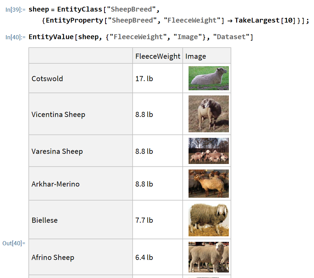Select the Arkhar-Merino image thumbnail
The width and height of the screenshot is (314, 278).
coord(209,184)
